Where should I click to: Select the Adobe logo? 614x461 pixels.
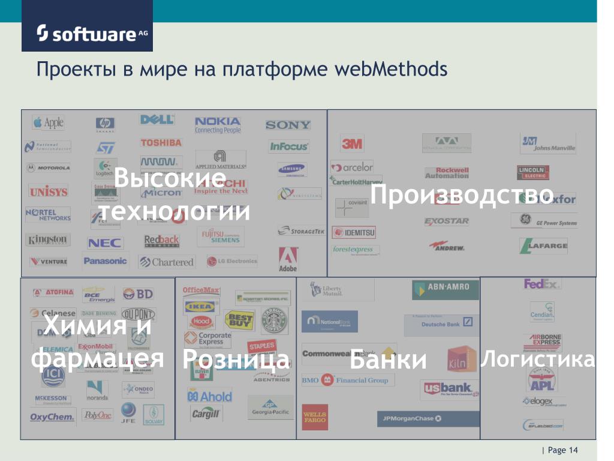click(x=288, y=259)
